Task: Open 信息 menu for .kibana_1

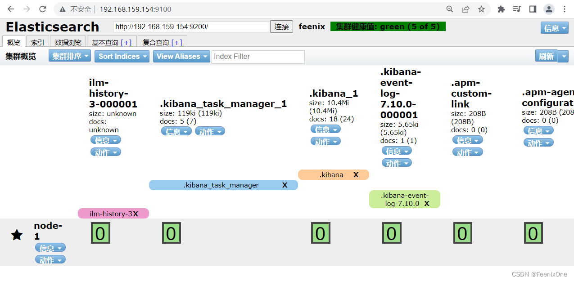Action: click(325, 129)
